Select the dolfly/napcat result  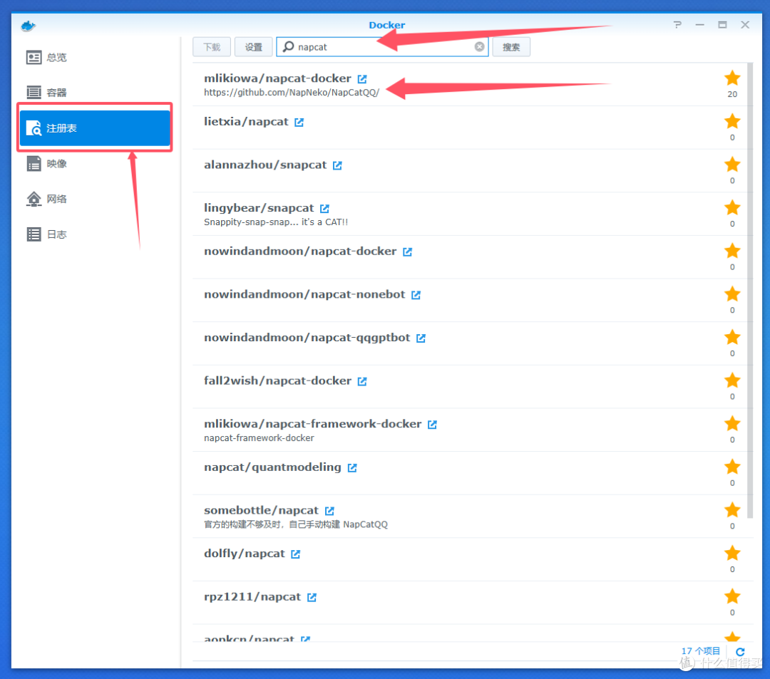[469, 559]
